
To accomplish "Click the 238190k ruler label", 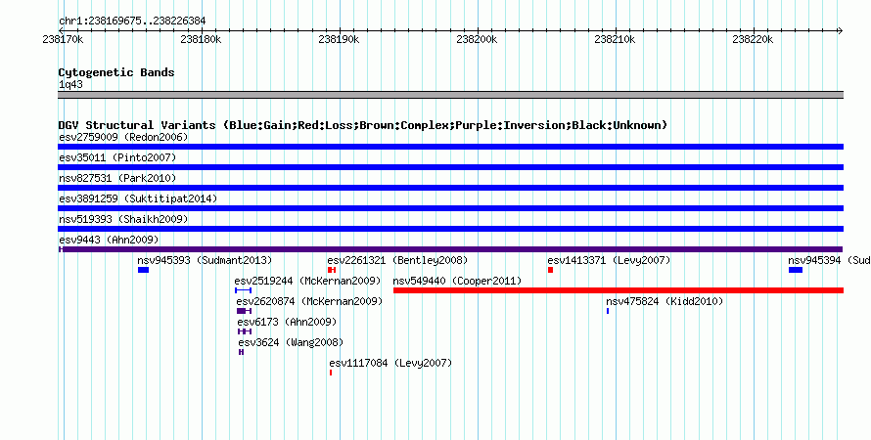I will [x=339, y=39].
